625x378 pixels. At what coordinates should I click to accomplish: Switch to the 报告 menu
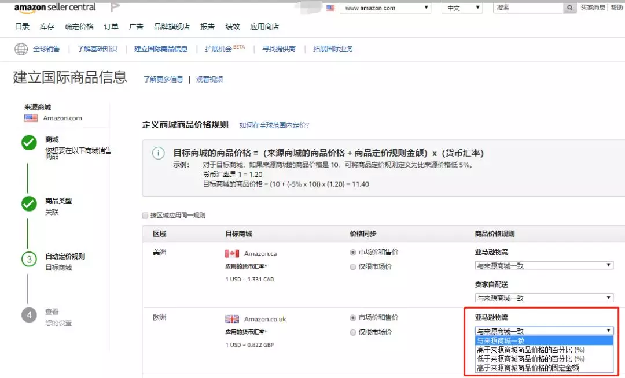click(x=207, y=25)
